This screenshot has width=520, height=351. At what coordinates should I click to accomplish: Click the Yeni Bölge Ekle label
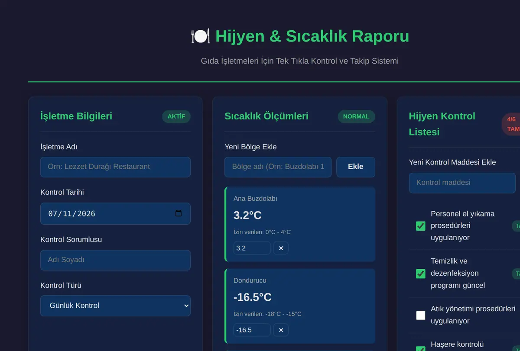pos(250,147)
